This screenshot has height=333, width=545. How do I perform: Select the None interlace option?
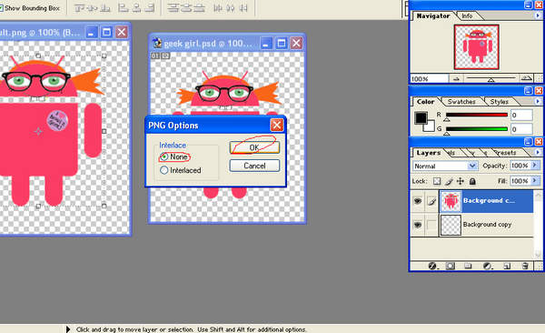point(164,156)
